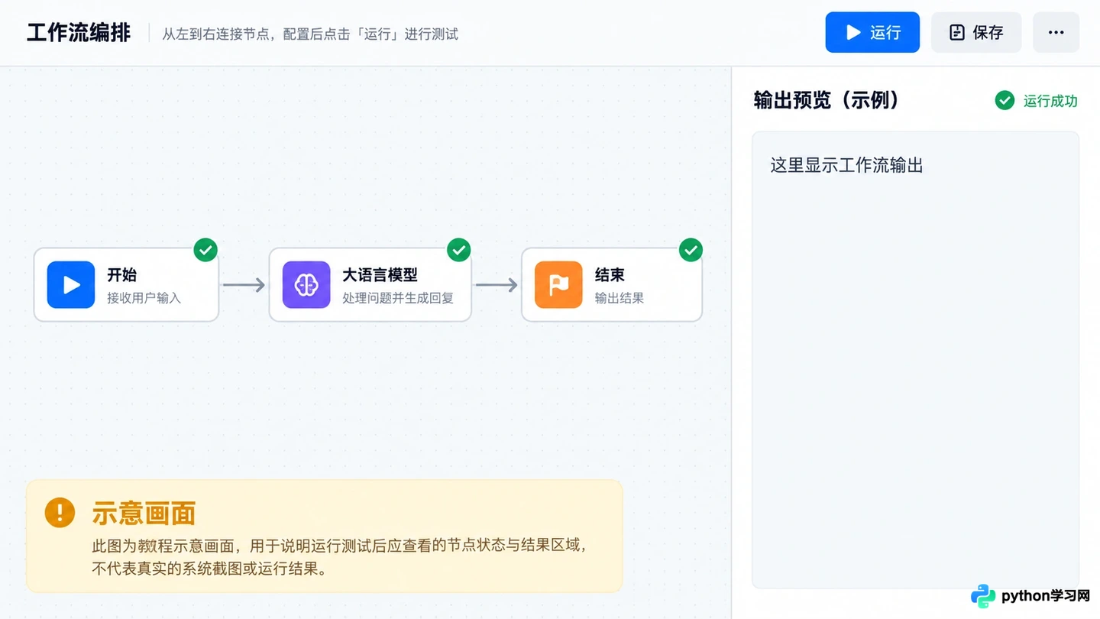This screenshot has width=1100, height=619.
Task: Click the green 运行成功 status check icon
Action: tap(1005, 100)
